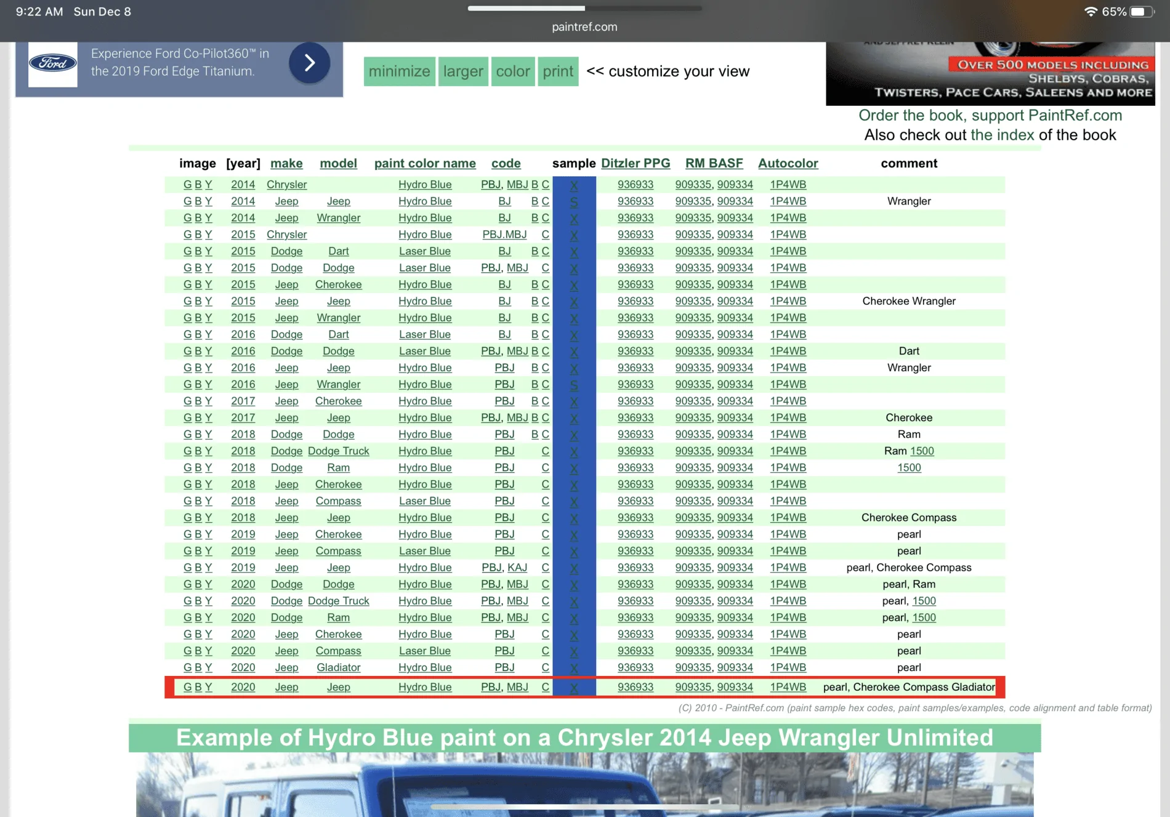Click blue sample swatch for 2014 Chrysler

574,185
